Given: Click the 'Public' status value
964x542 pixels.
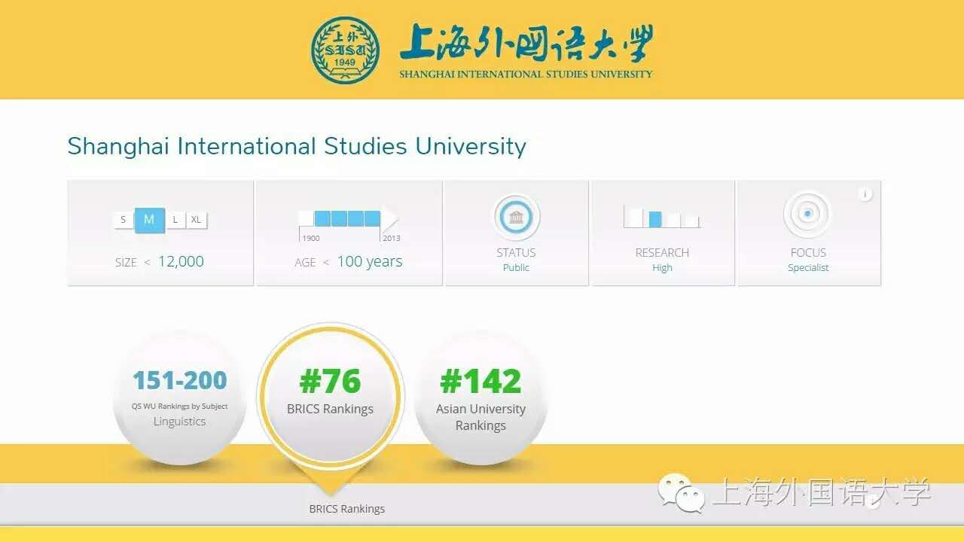Looking at the screenshot, I should [516, 268].
